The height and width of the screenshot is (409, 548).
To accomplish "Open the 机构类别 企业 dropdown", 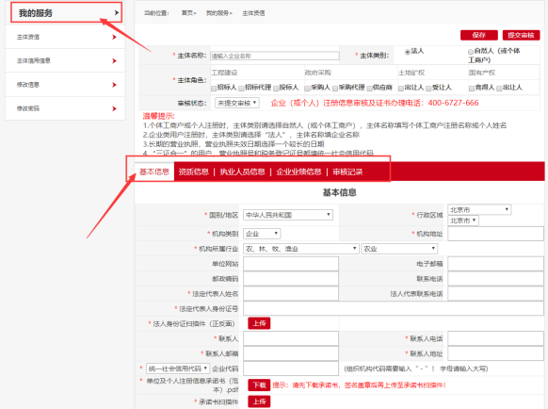I will click(x=262, y=234).
